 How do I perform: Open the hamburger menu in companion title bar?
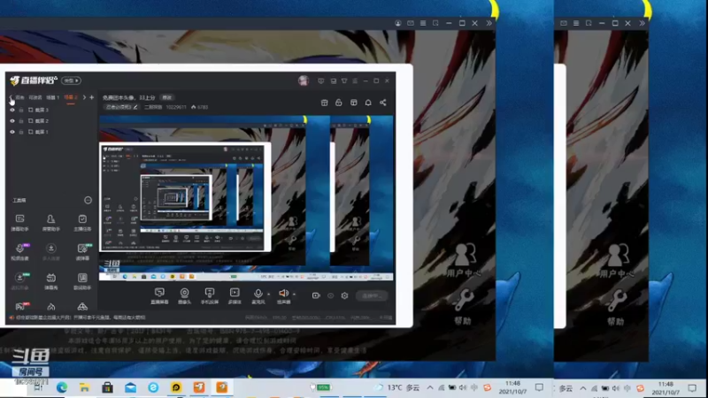pos(355,80)
